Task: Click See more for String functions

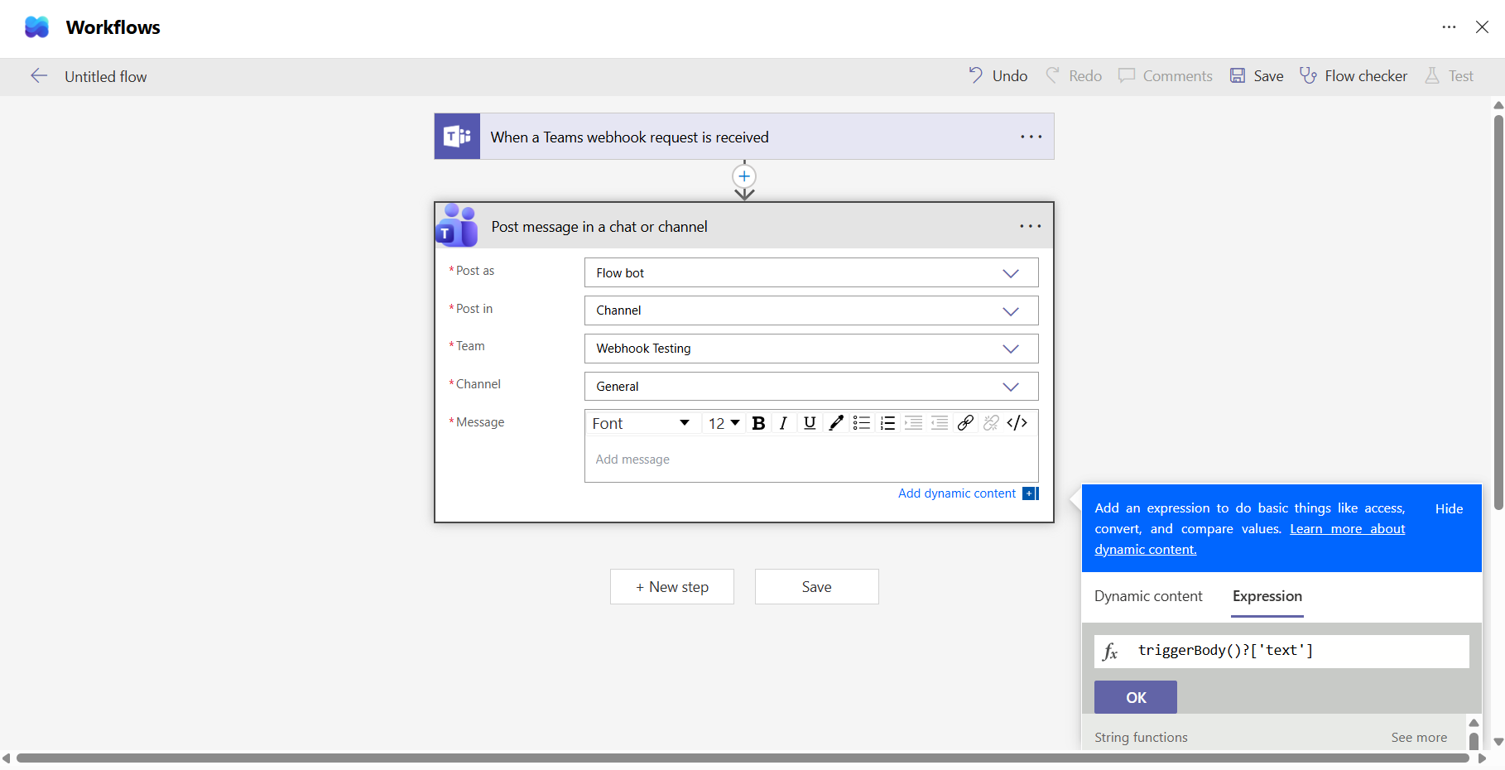Action: 1419,738
